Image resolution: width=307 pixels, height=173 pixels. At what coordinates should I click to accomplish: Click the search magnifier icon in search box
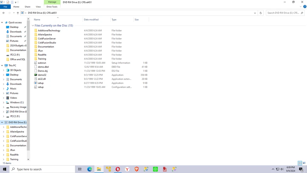click(x=302, y=13)
